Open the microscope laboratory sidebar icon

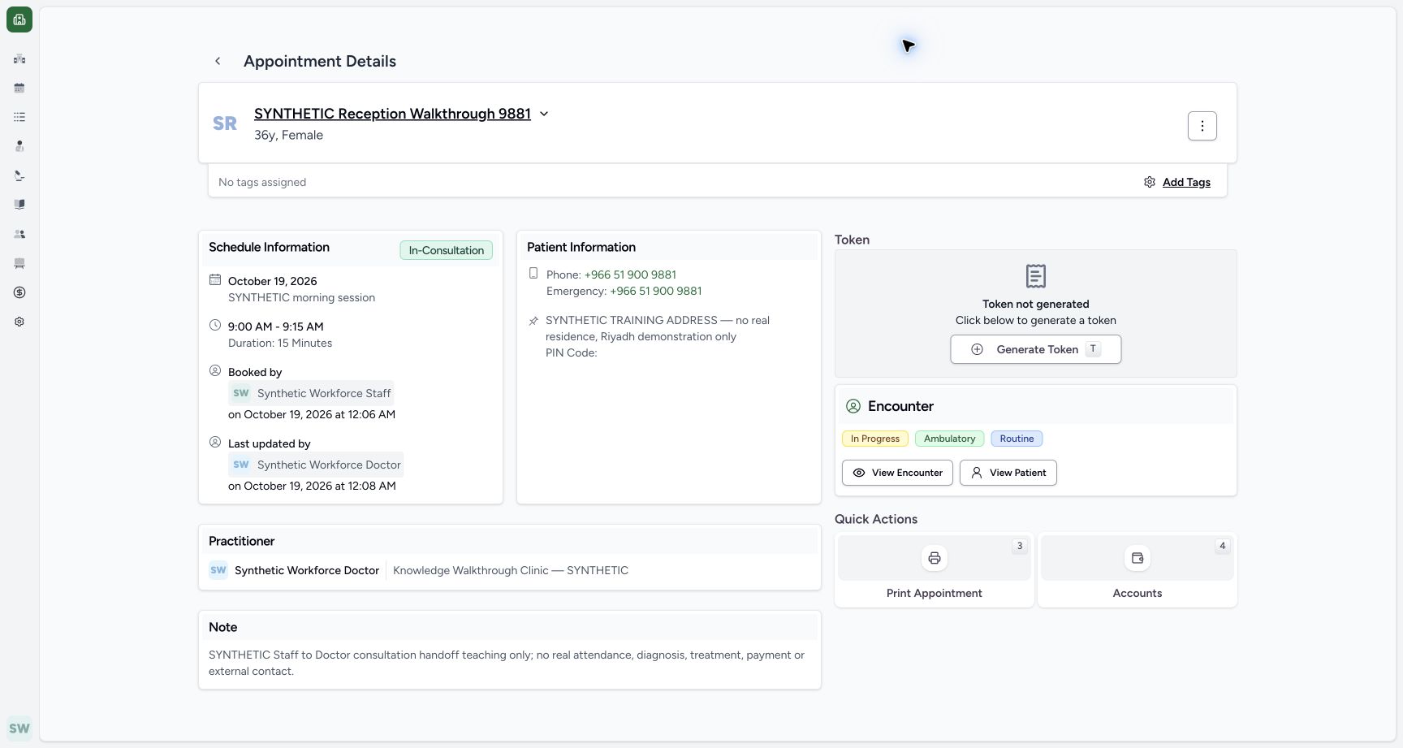click(19, 175)
